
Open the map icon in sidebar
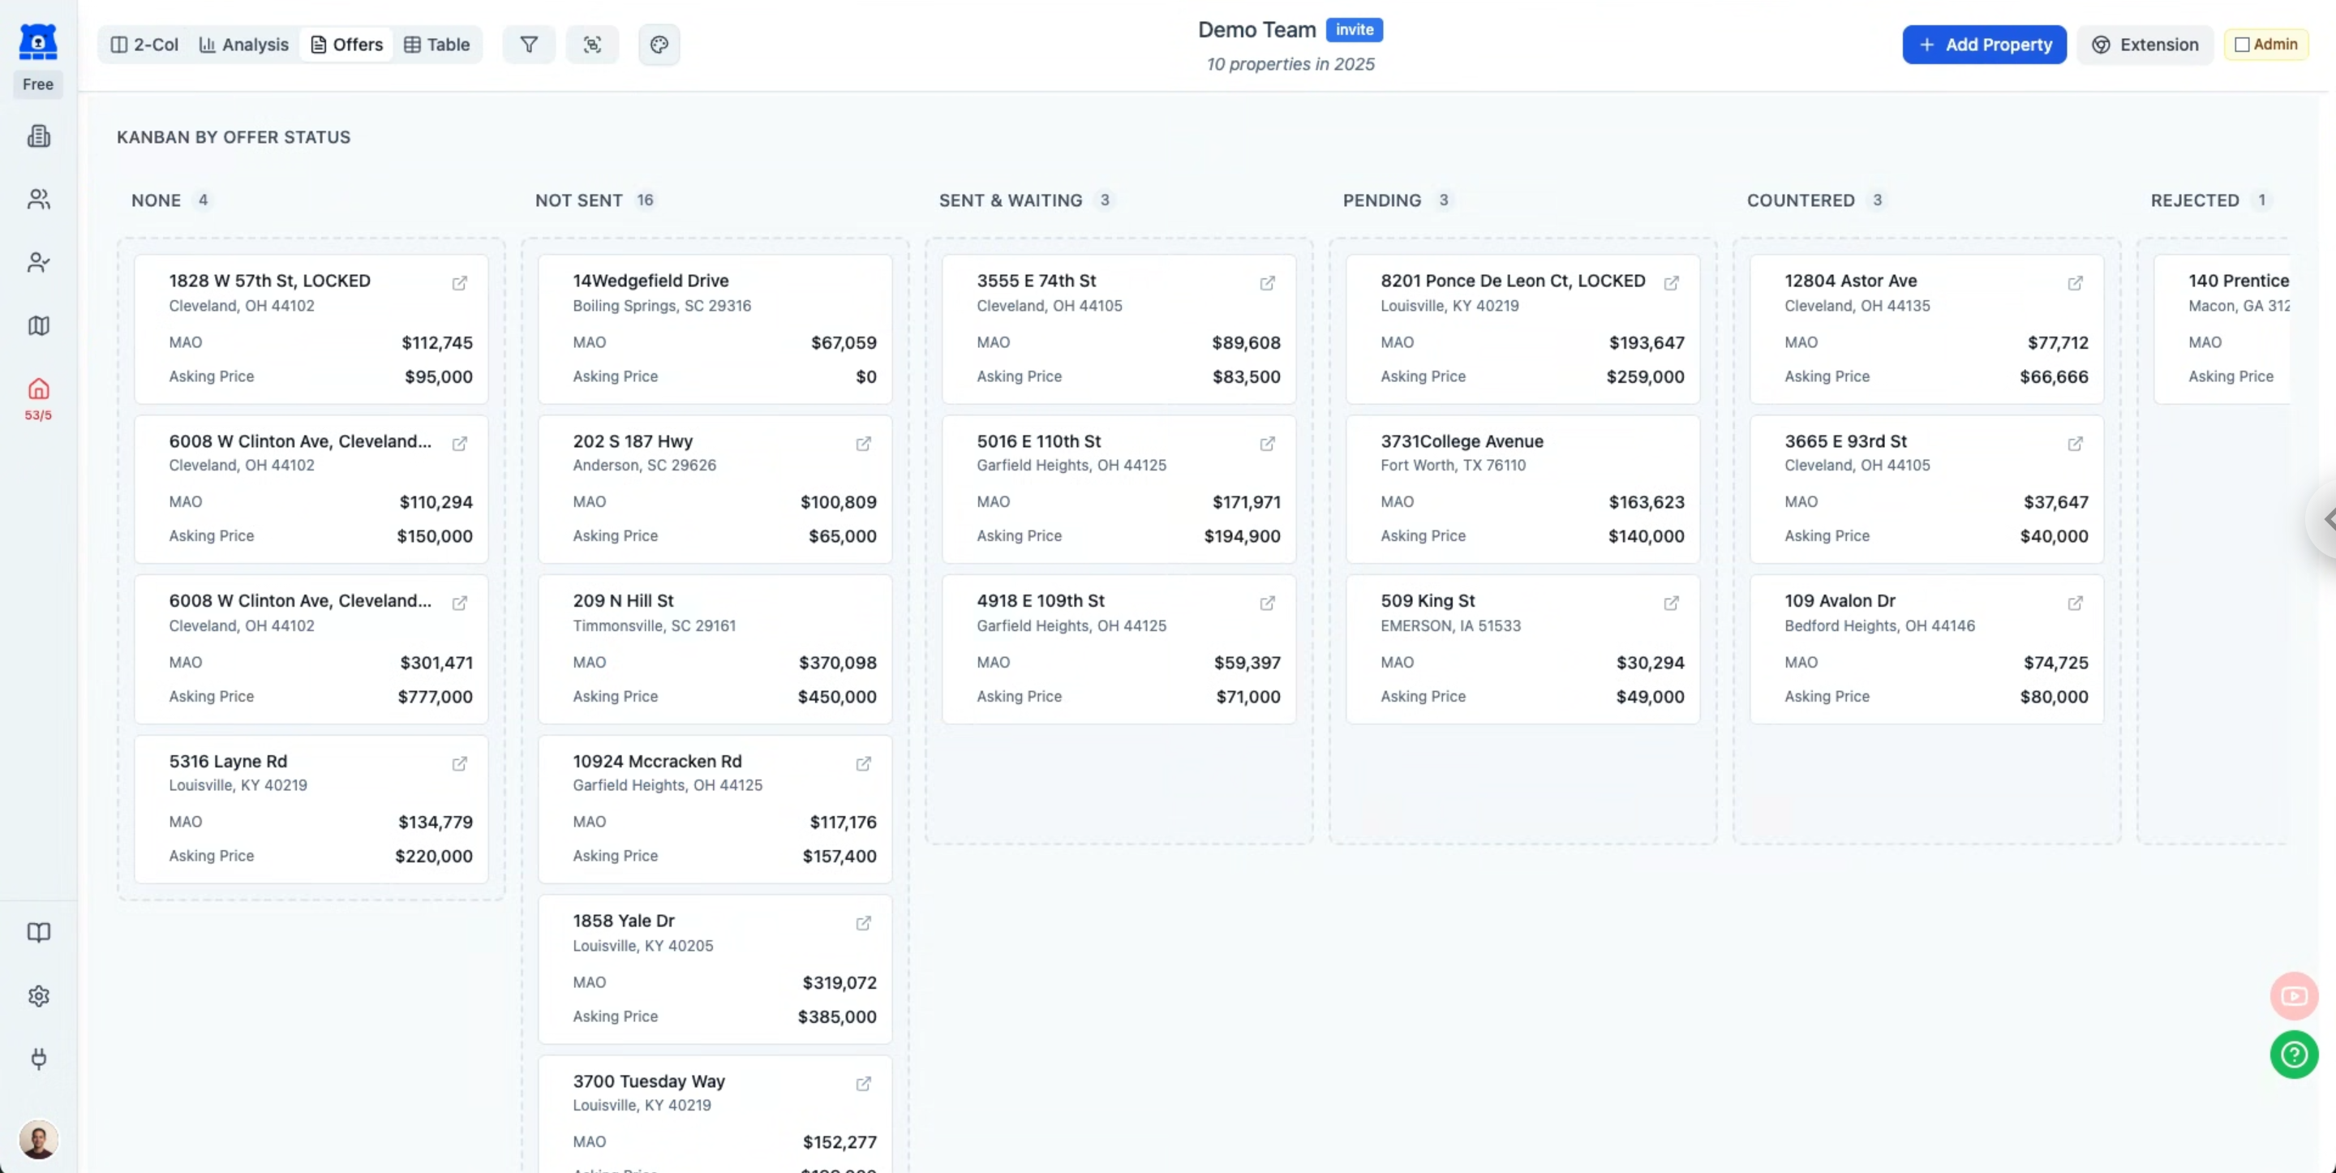pos(38,325)
